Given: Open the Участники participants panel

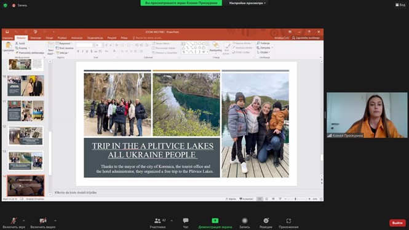Looking at the screenshot, I should pos(157,223).
